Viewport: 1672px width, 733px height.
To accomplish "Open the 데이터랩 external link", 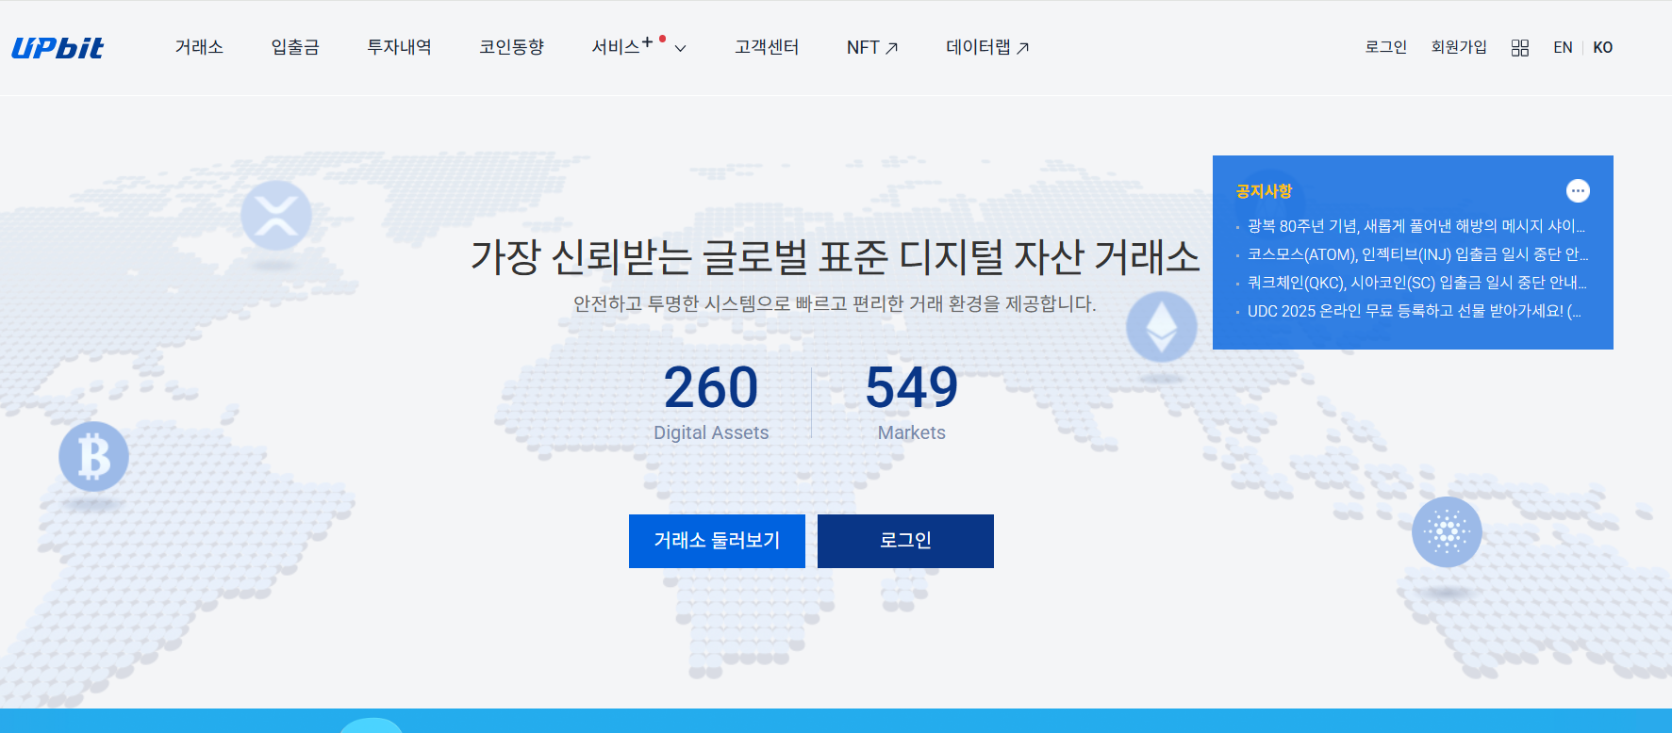I will (x=987, y=47).
